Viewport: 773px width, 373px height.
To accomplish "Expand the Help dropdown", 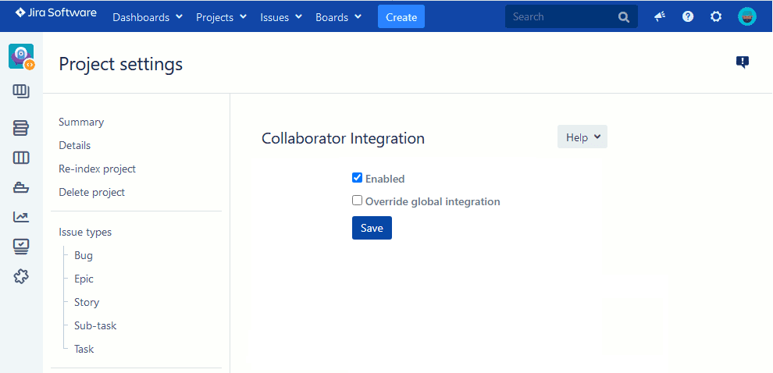I will point(582,137).
